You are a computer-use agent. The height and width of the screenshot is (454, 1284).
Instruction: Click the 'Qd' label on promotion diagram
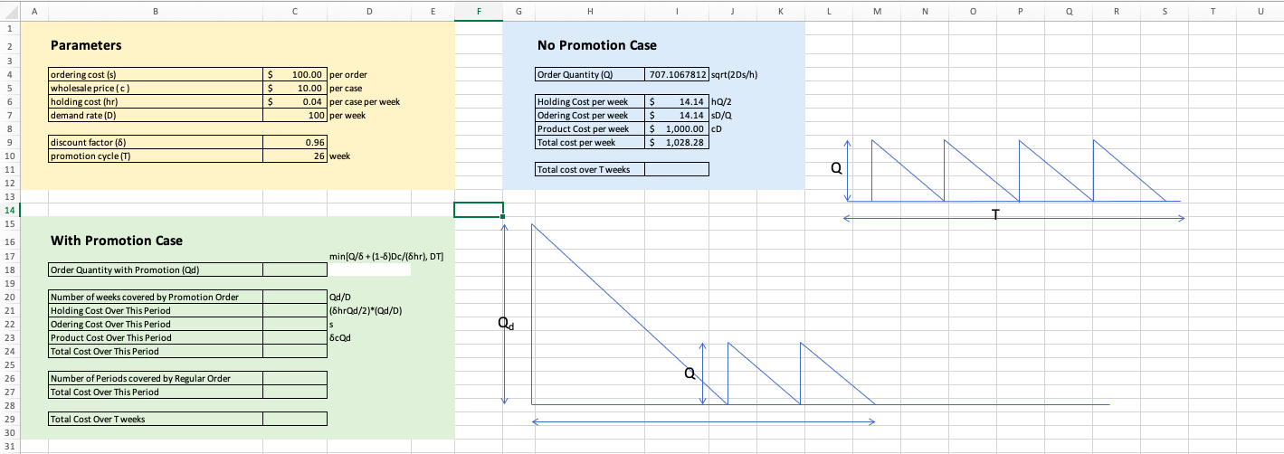pyautogui.click(x=507, y=324)
